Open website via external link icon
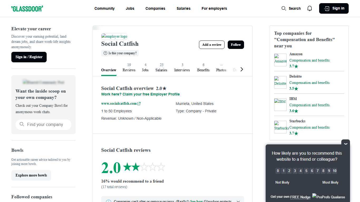The width and height of the screenshot is (360, 202). click(x=139, y=103)
